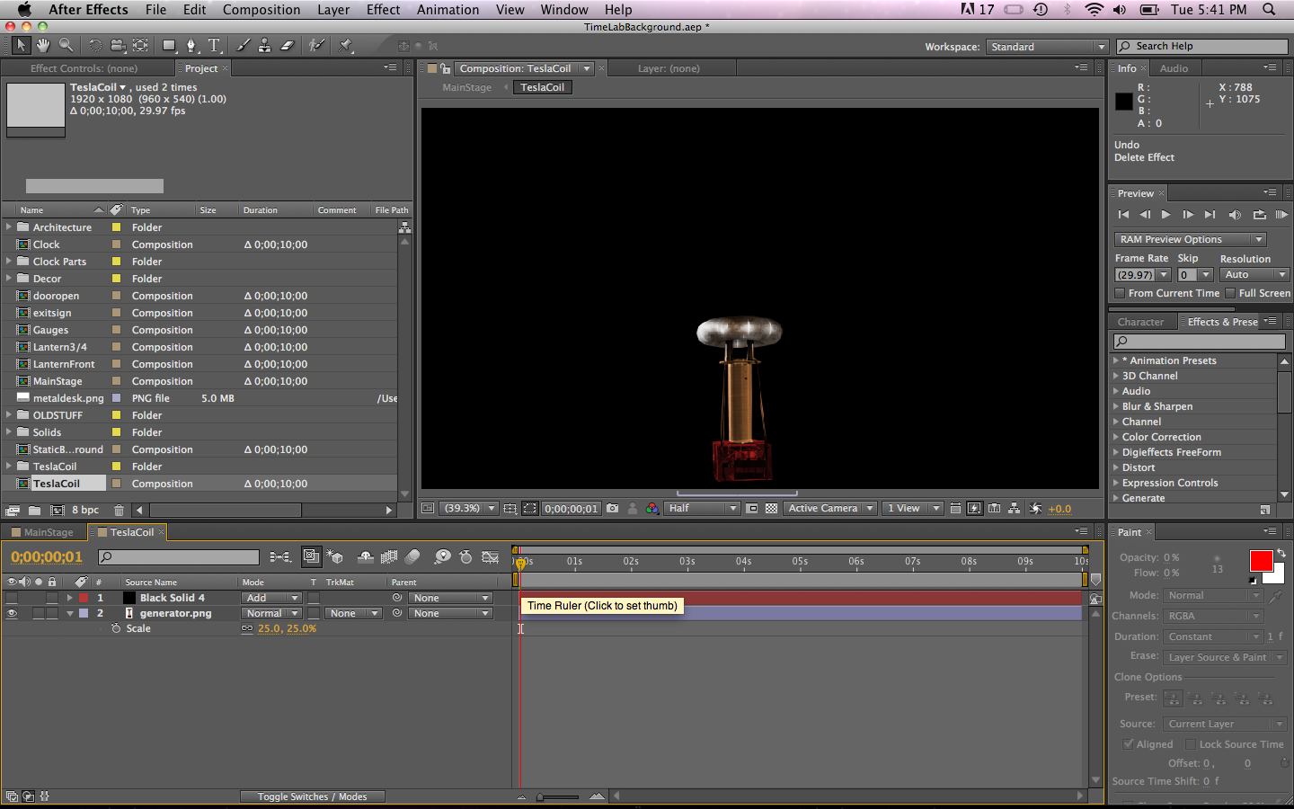Image resolution: width=1294 pixels, height=809 pixels.
Task: Open the channel display icon in viewer
Action: [652, 509]
